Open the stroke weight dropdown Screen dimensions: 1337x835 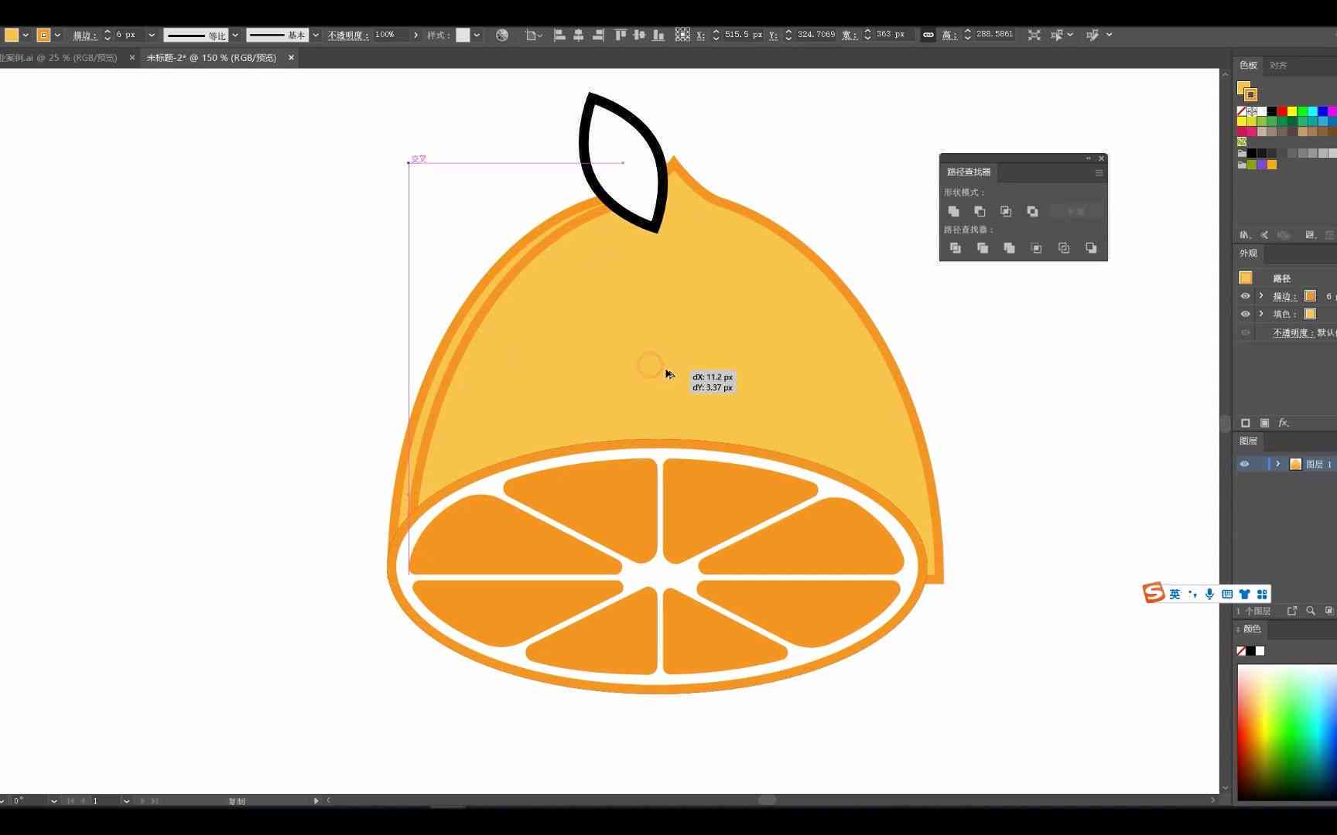[x=151, y=35]
